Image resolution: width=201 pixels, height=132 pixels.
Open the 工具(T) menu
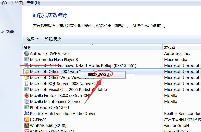[x=17, y=3]
